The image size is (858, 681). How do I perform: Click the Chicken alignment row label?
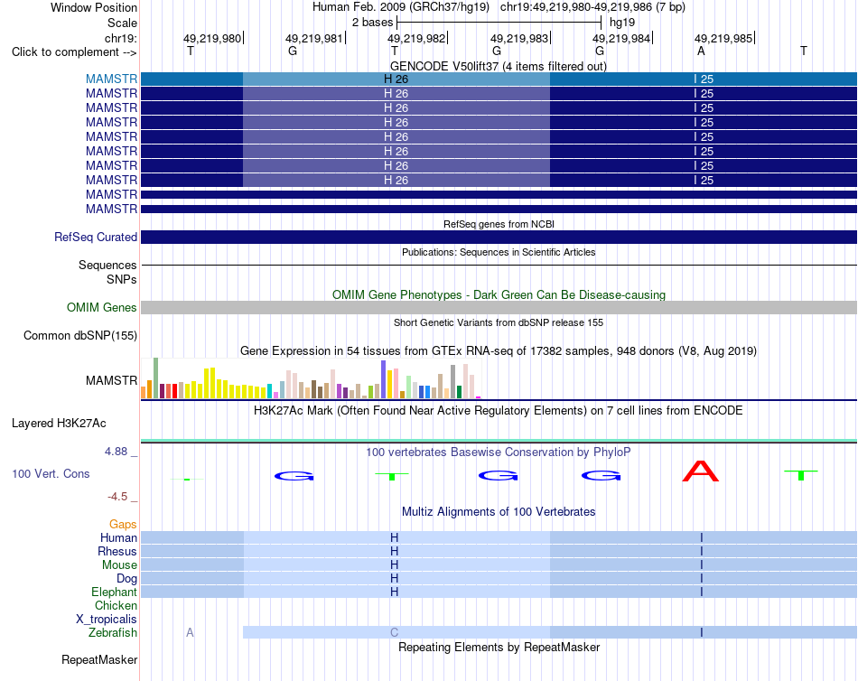(x=116, y=605)
